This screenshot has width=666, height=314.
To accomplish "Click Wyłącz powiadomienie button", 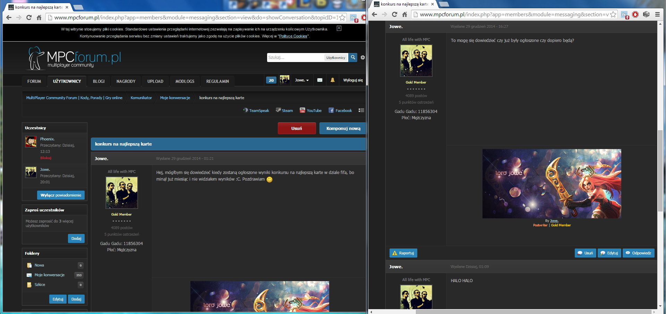I will [x=61, y=195].
